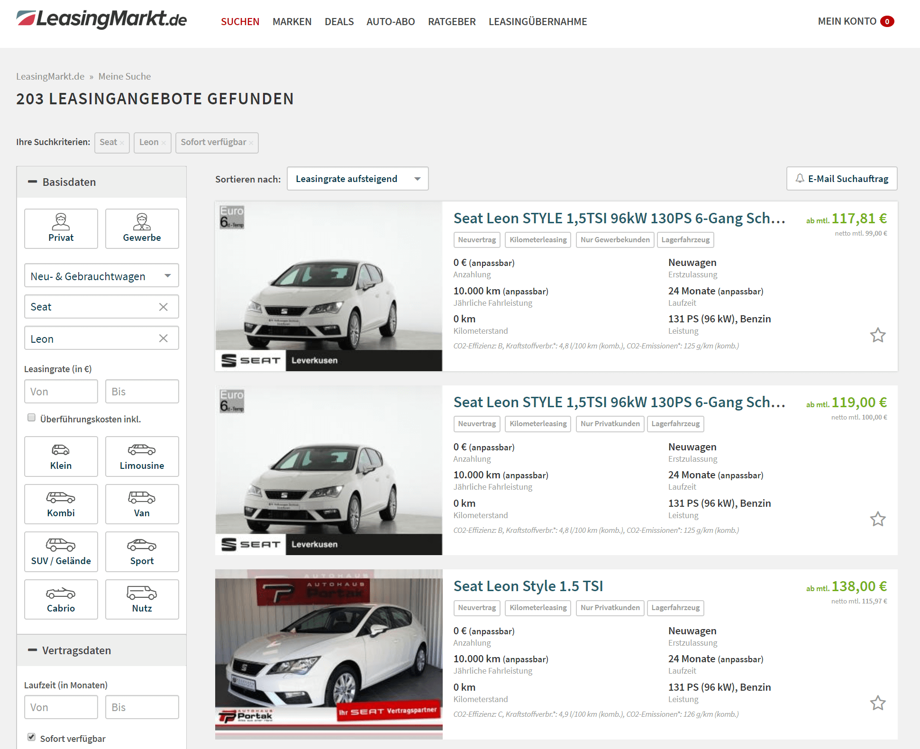Favorite the 119,00 € Seat Leon offer star
Image resolution: width=920 pixels, height=749 pixels.
coord(877,519)
